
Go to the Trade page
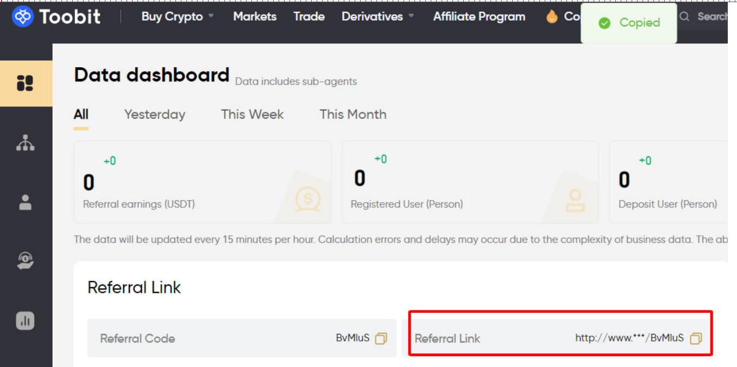tap(309, 17)
